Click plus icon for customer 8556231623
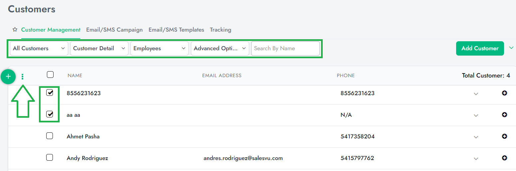516x171 pixels. point(504,93)
